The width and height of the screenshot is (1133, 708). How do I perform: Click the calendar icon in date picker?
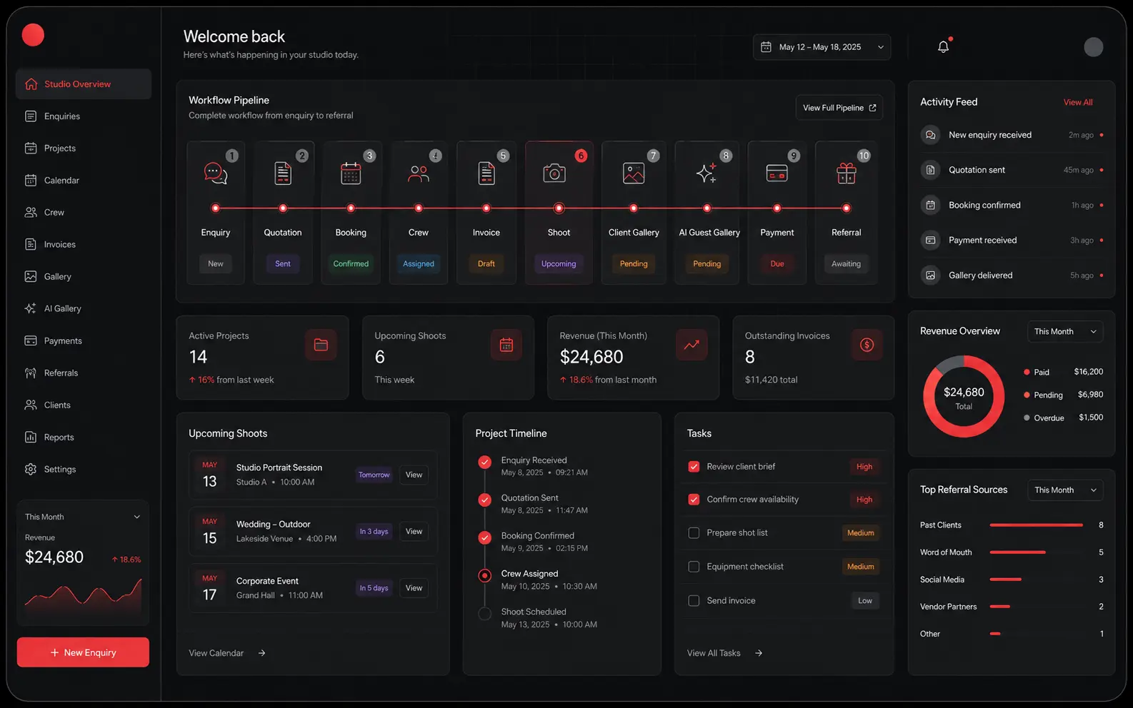766,47
